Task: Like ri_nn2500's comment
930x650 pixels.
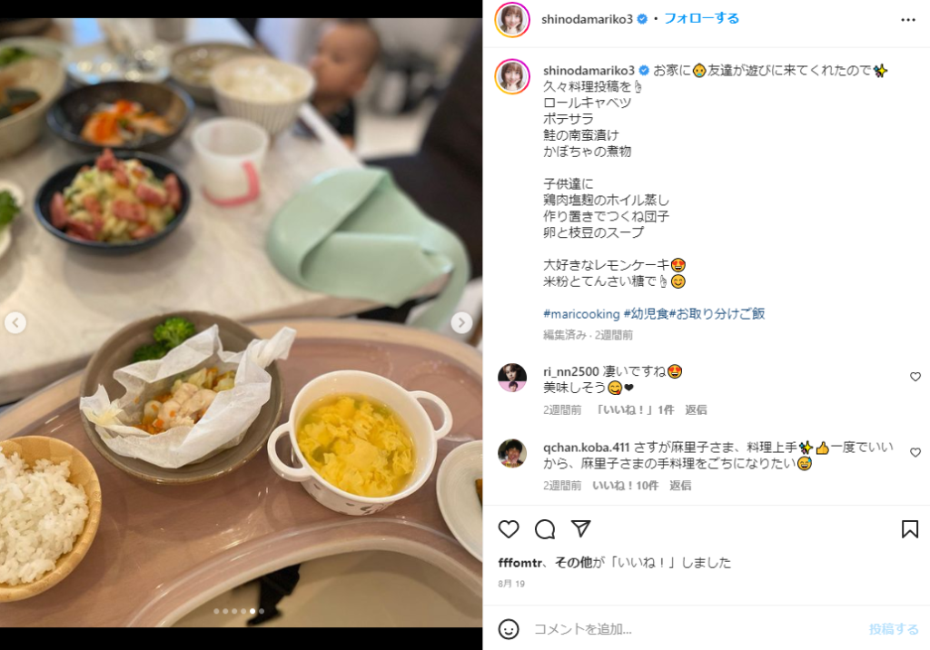Action: click(915, 377)
